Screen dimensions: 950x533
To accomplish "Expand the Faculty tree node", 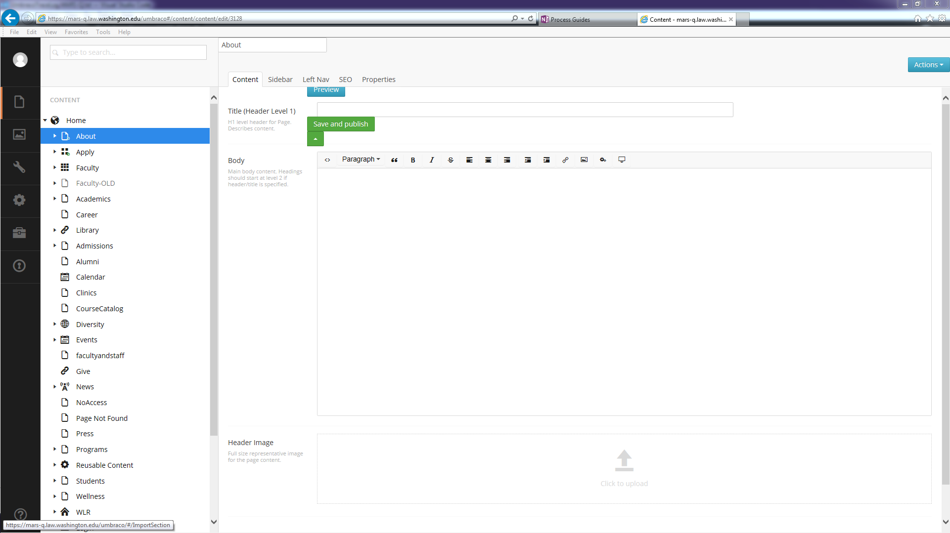I will click(x=55, y=168).
